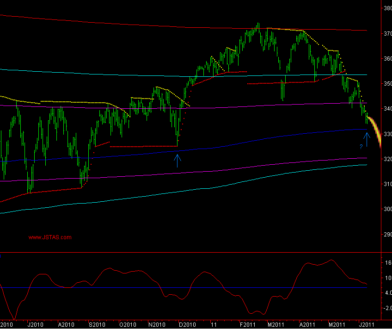Click the J2011 label at axis end

pyautogui.click(x=365, y=324)
